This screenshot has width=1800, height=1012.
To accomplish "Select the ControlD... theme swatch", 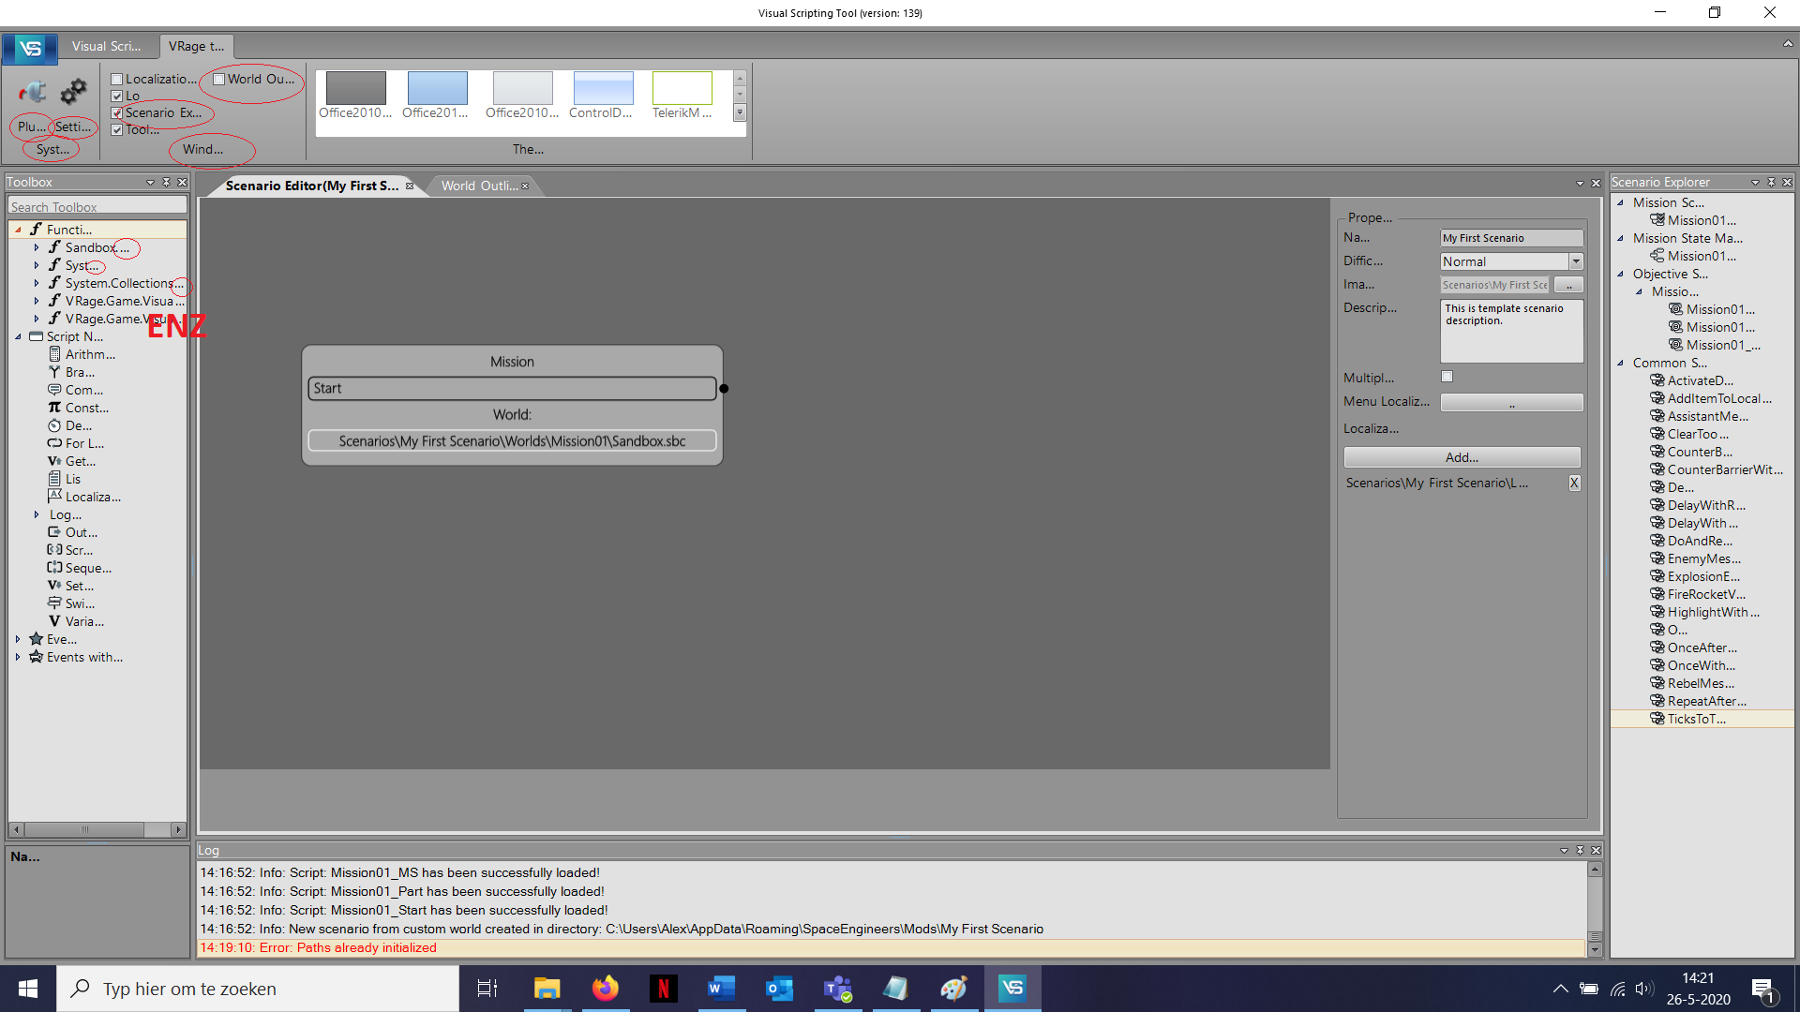I will (603, 88).
